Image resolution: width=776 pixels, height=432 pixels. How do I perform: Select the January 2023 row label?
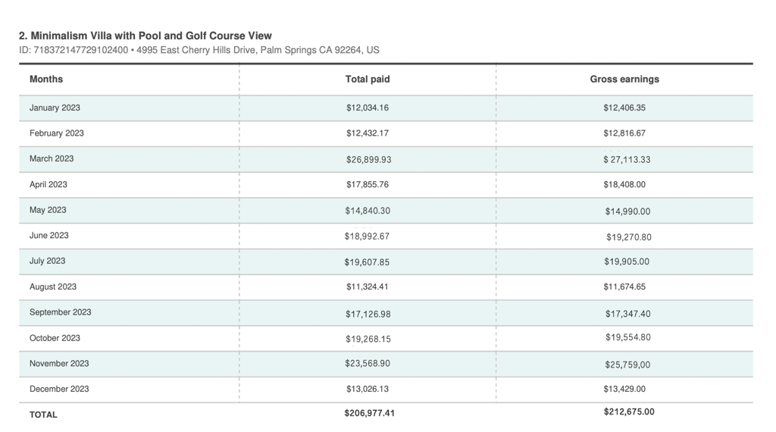(55, 108)
